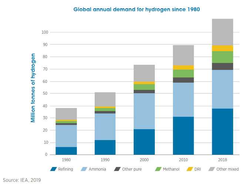Viewport: 251px width, 187px height.
Task: Select the Methanol segment of 2018 bar
Action: tap(222, 57)
